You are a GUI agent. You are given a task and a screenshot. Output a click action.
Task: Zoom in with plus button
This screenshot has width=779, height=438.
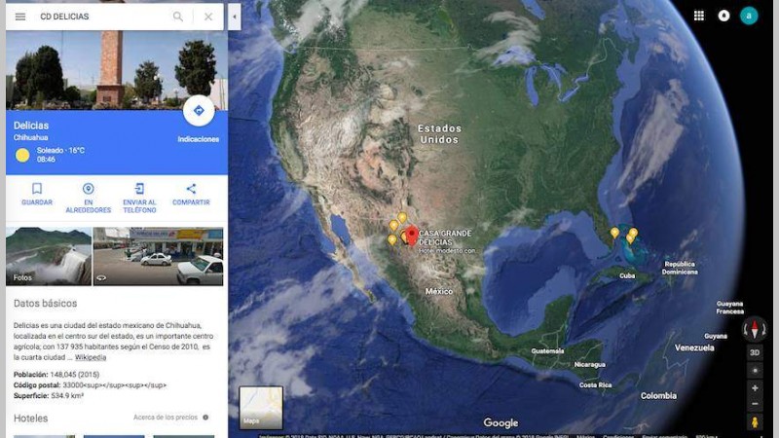pyautogui.click(x=755, y=388)
